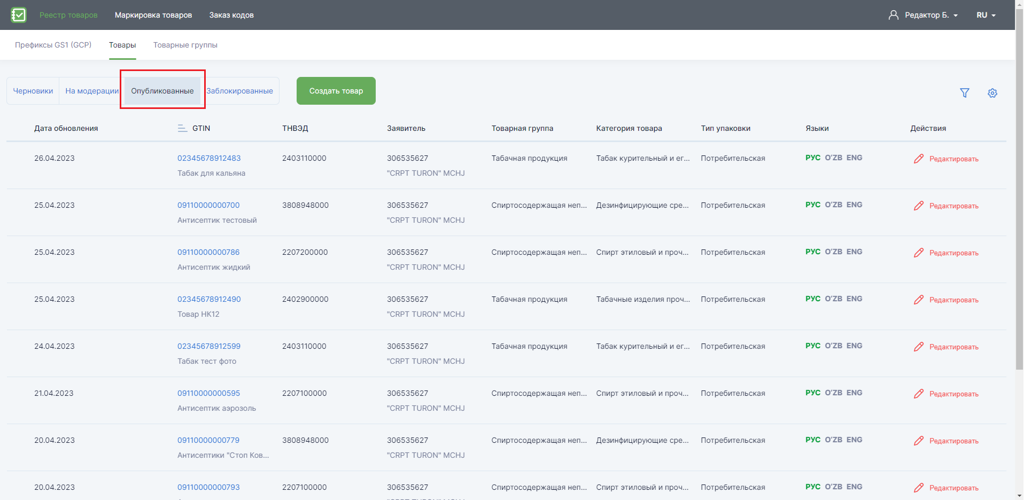1024x500 pixels.
Task: Switch to the Черновики tab
Action: point(33,91)
